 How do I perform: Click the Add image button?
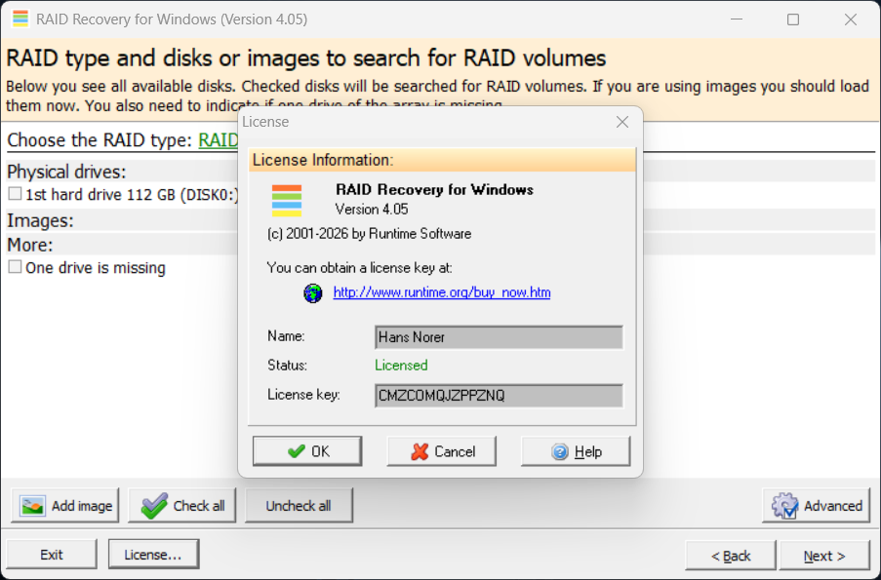coord(65,505)
